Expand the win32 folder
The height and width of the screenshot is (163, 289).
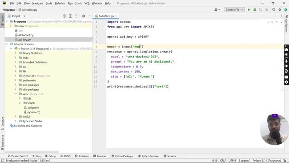click(15, 116)
